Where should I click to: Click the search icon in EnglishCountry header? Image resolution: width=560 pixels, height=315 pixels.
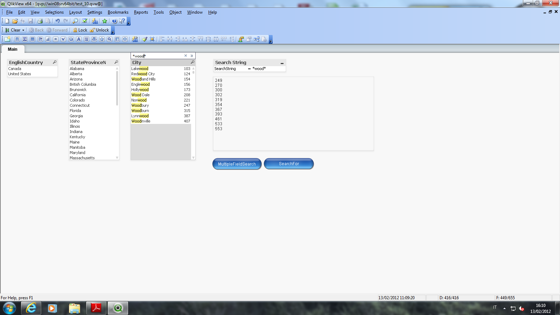[x=55, y=62]
